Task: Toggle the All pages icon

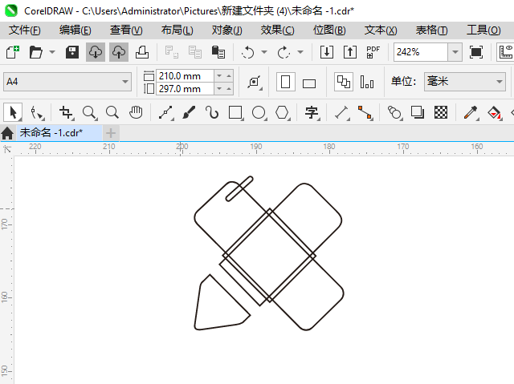Action: coord(344,82)
